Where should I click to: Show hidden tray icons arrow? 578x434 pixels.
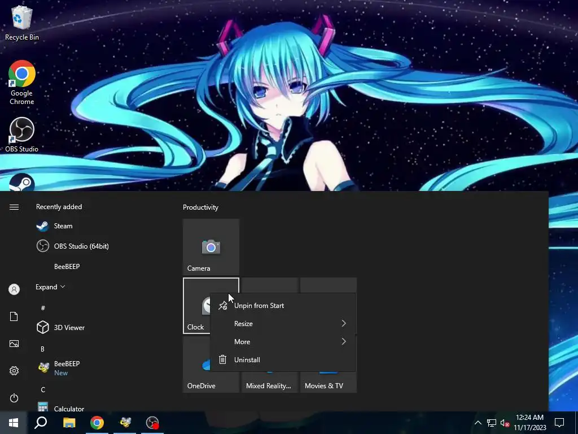coord(478,423)
